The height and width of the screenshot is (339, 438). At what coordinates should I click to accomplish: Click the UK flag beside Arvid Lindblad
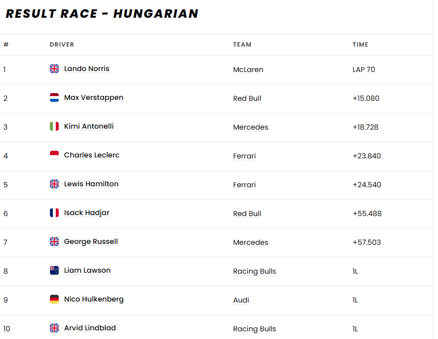pyautogui.click(x=54, y=328)
